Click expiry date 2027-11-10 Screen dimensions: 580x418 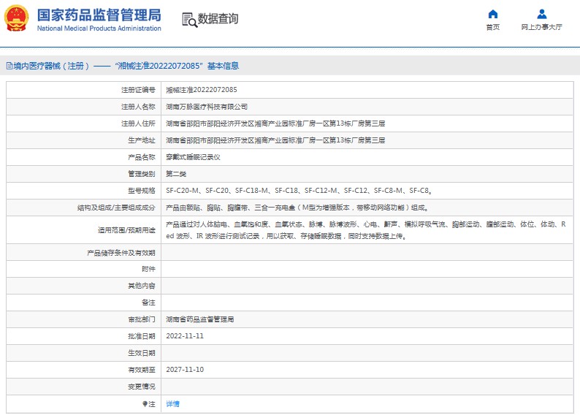pos(185,370)
